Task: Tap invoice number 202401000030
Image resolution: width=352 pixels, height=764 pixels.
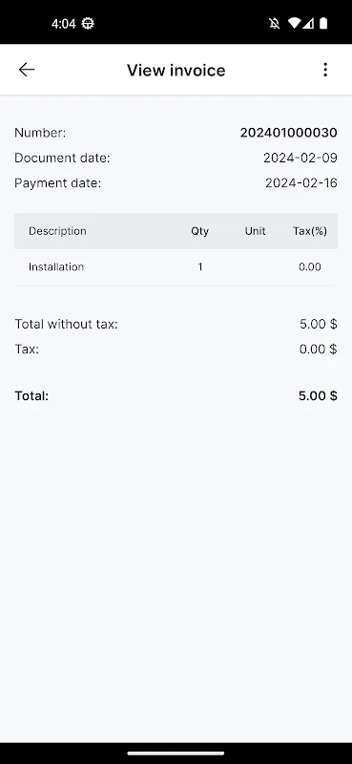Action: pyautogui.click(x=289, y=133)
